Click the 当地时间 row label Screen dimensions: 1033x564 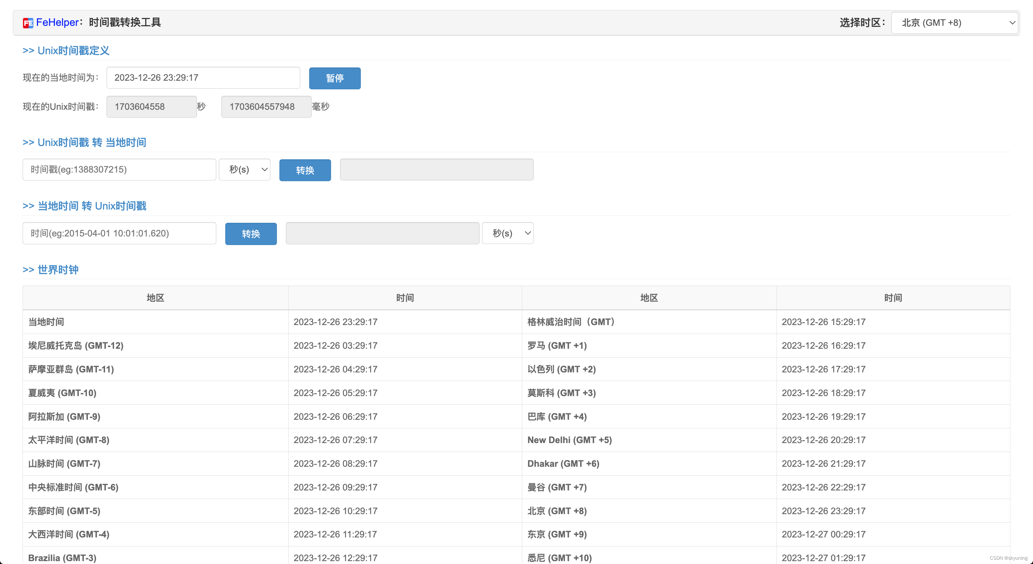46,322
